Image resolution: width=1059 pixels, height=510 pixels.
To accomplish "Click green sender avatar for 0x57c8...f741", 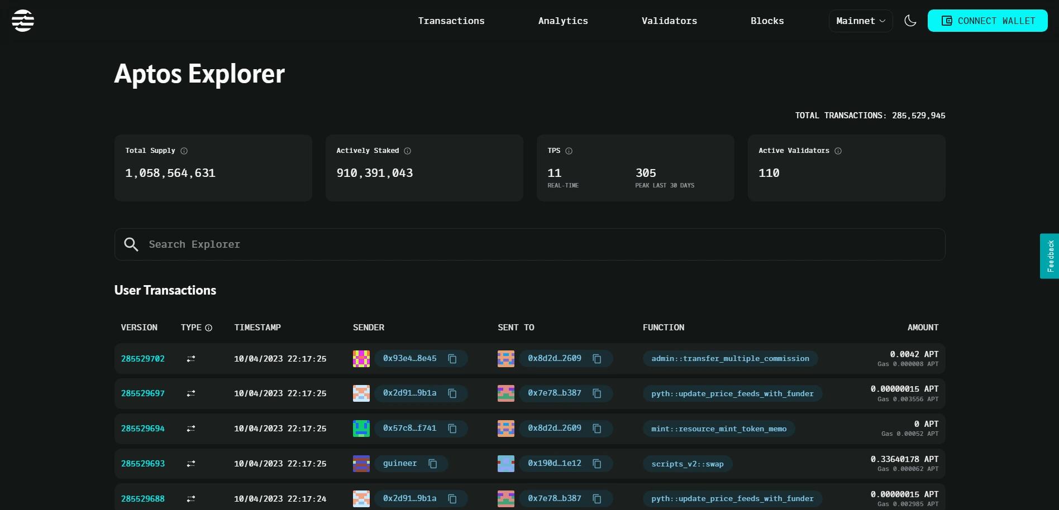I will coord(361,429).
